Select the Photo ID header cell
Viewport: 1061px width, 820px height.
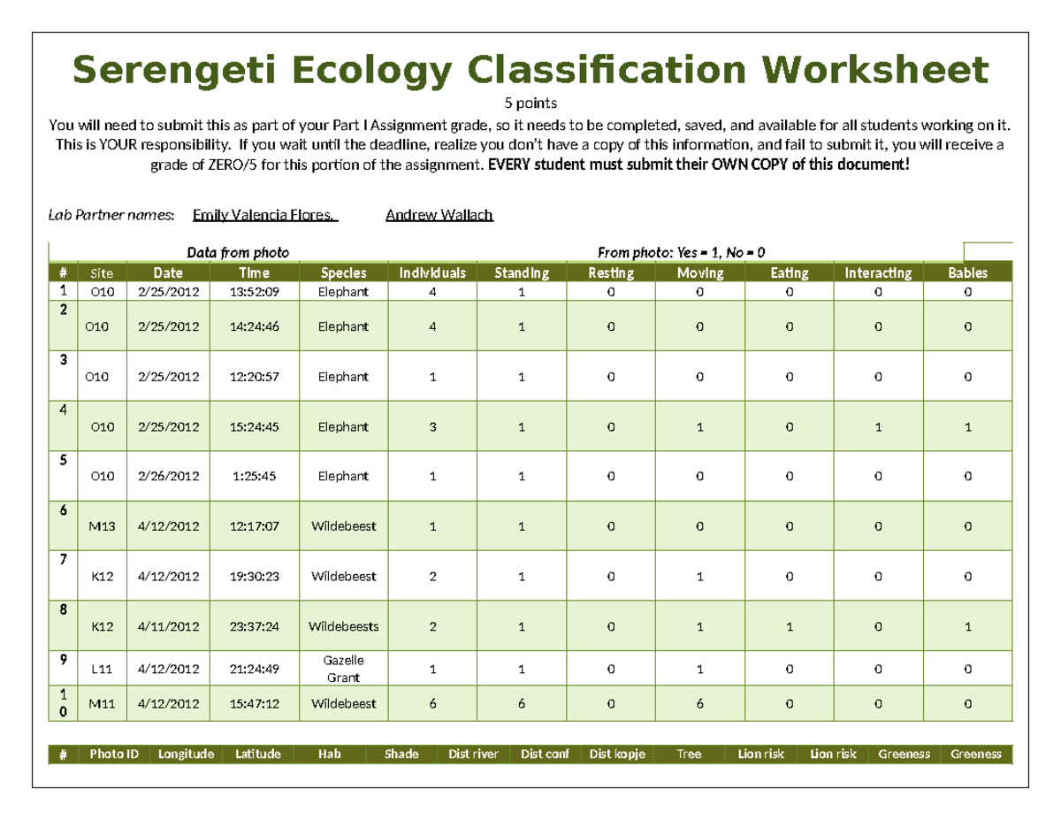tap(115, 754)
